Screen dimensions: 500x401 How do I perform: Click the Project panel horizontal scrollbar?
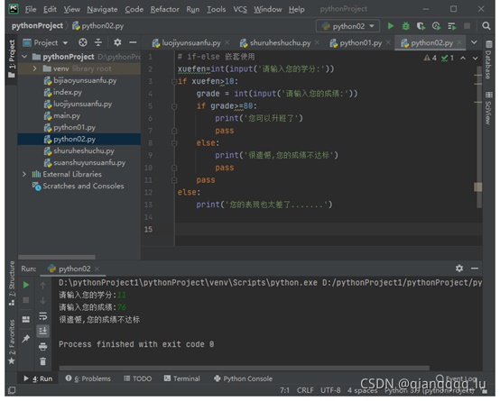point(57,257)
